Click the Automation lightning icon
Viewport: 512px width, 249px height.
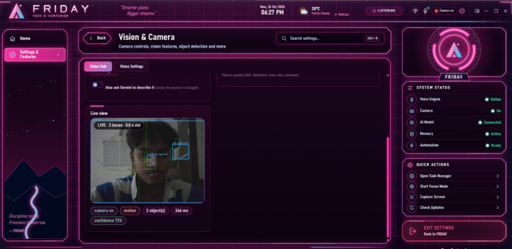pos(412,146)
